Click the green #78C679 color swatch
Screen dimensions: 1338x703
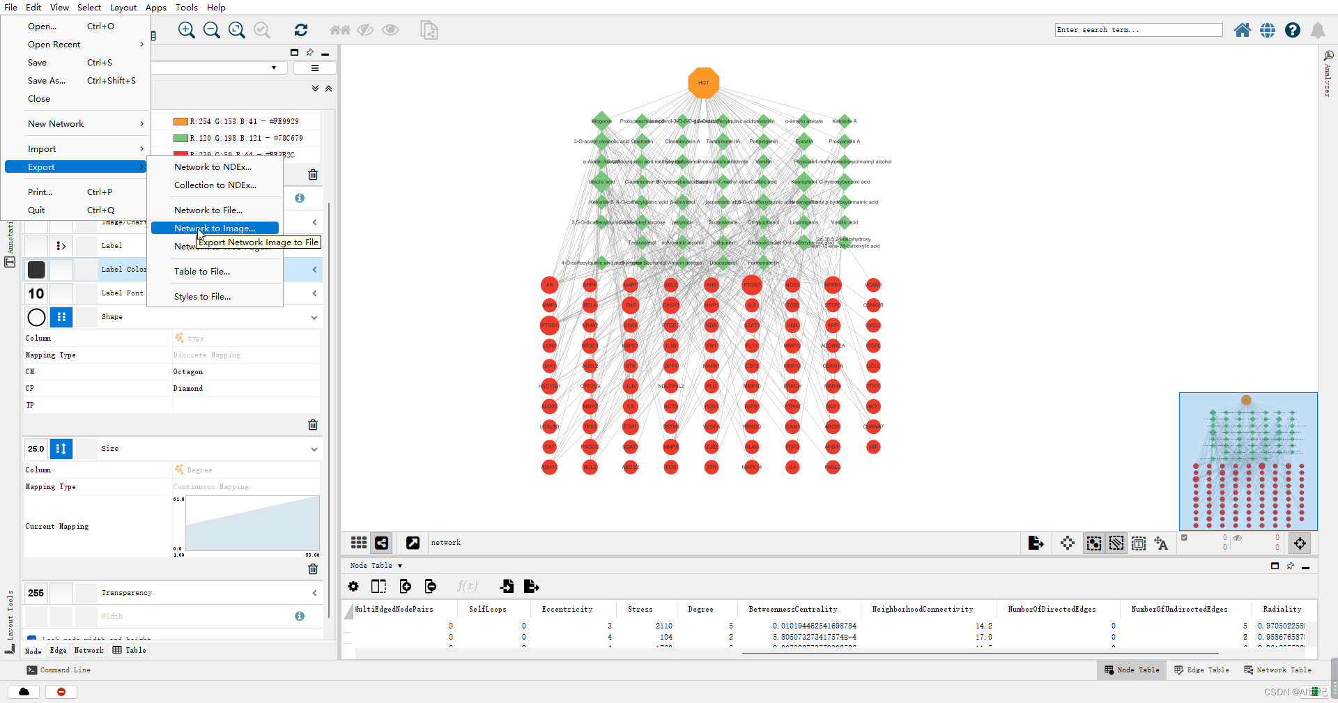pos(180,138)
